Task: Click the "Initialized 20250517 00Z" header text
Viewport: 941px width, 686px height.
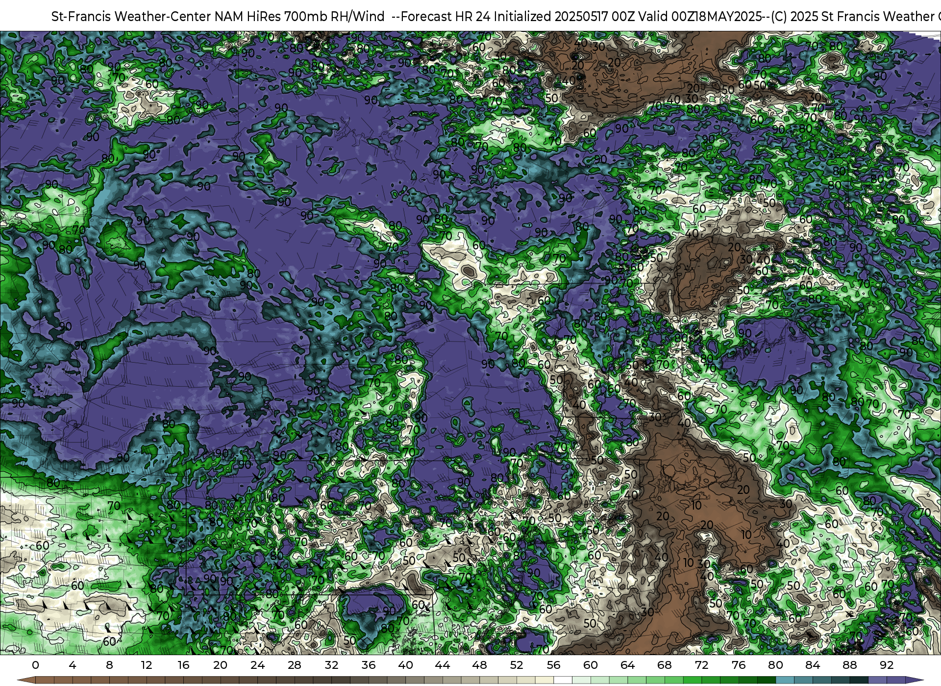Action: pyautogui.click(x=564, y=17)
